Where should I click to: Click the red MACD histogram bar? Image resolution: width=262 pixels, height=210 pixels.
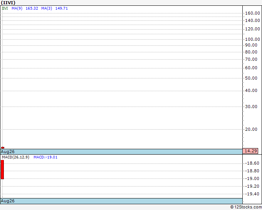[x=2, y=170]
